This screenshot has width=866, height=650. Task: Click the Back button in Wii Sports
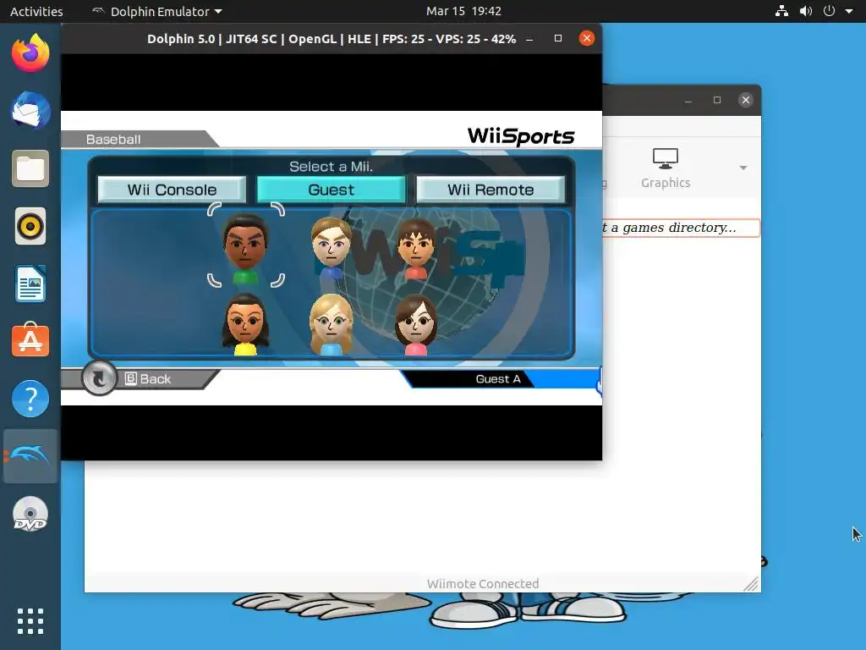coord(147,378)
